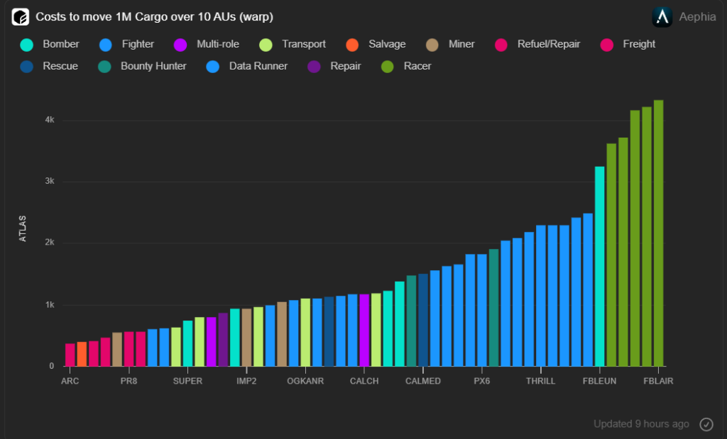727x439 pixels.
Task: Toggle the Salvage legend series
Action: tap(376, 45)
